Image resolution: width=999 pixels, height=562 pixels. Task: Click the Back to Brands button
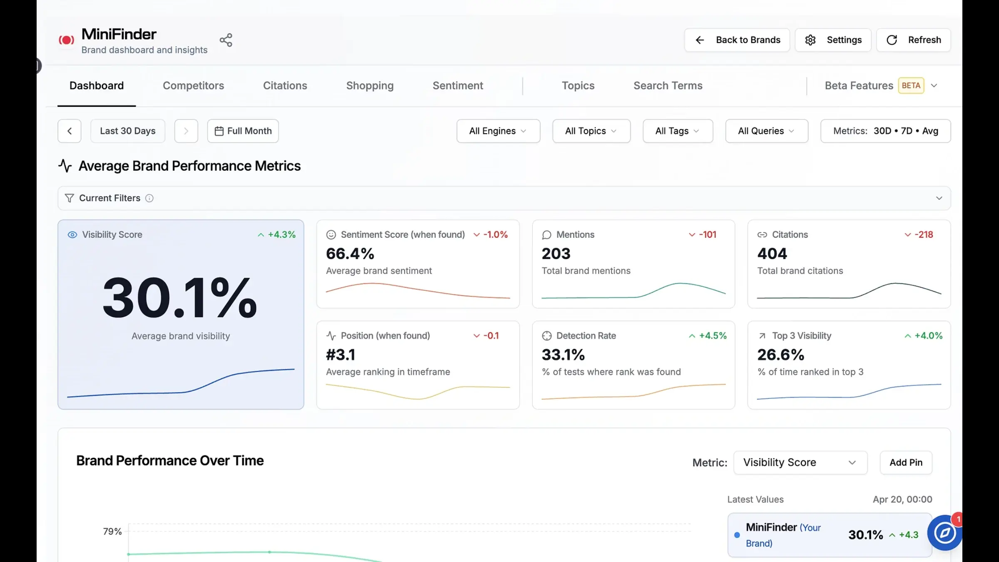737,40
